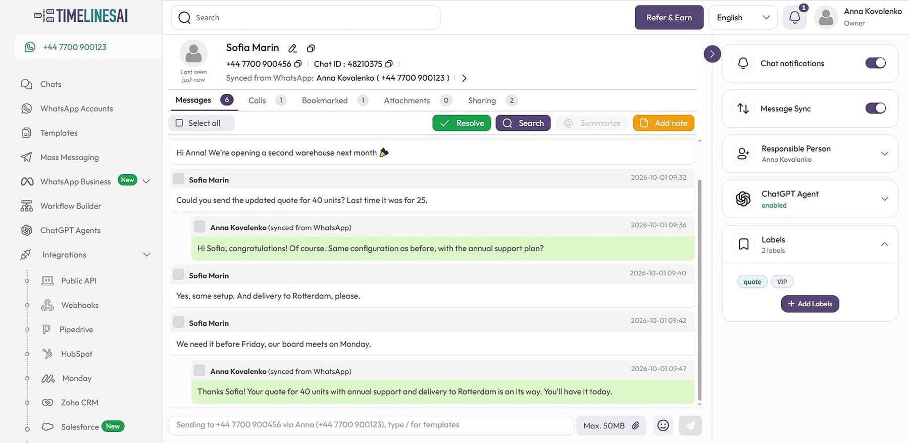Turn off Chat notifications toggle
This screenshot has height=443, width=909.
coord(876,63)
